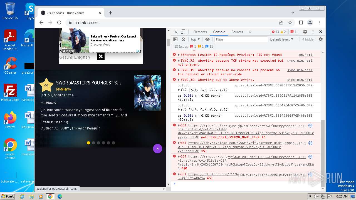
Task: Open a new Chrome tab
Action: tap(110, 13)
